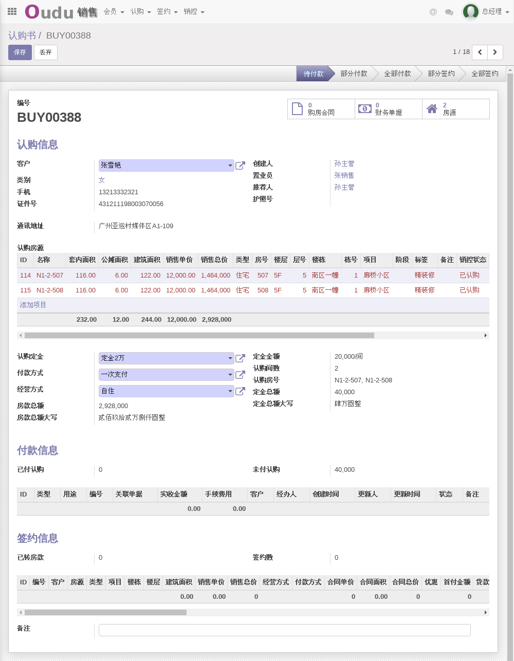This screenshot has width=514, height=661.
Task: Open external link for 付款方式 field
Action: pos(240,375)
